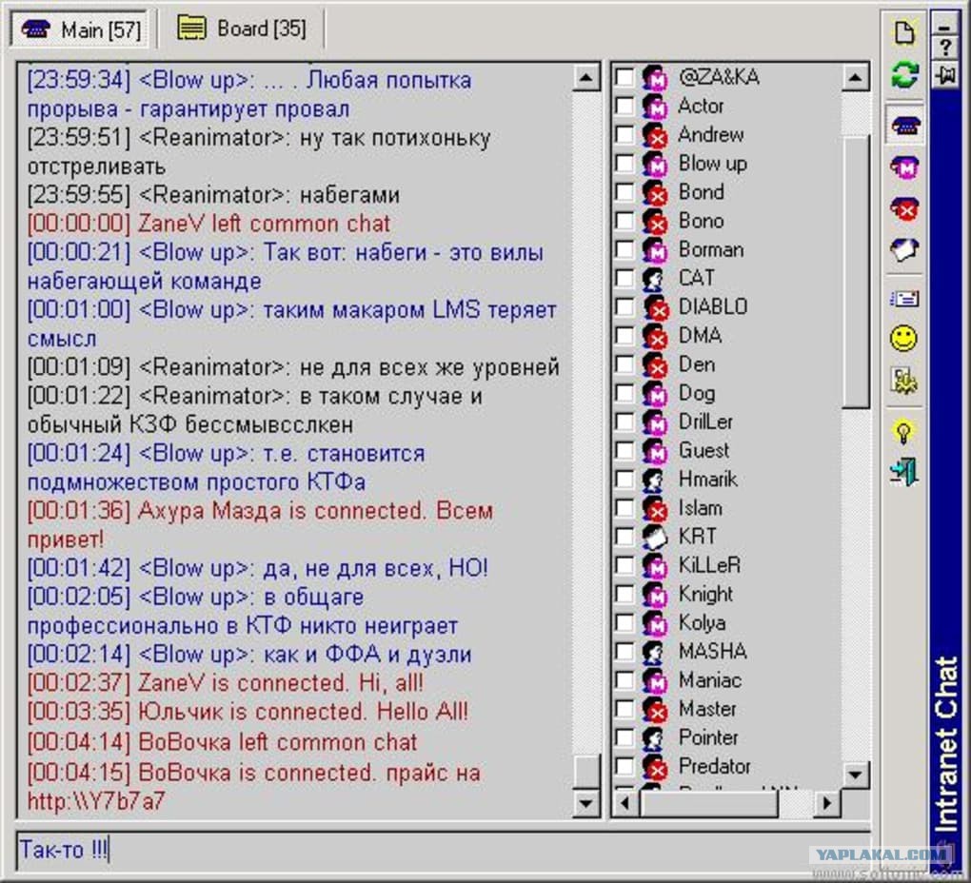Click the minimize dash button at top
The height and width of the screenshot is (883, 971).
pyautogui.click(x=945, y=24)
